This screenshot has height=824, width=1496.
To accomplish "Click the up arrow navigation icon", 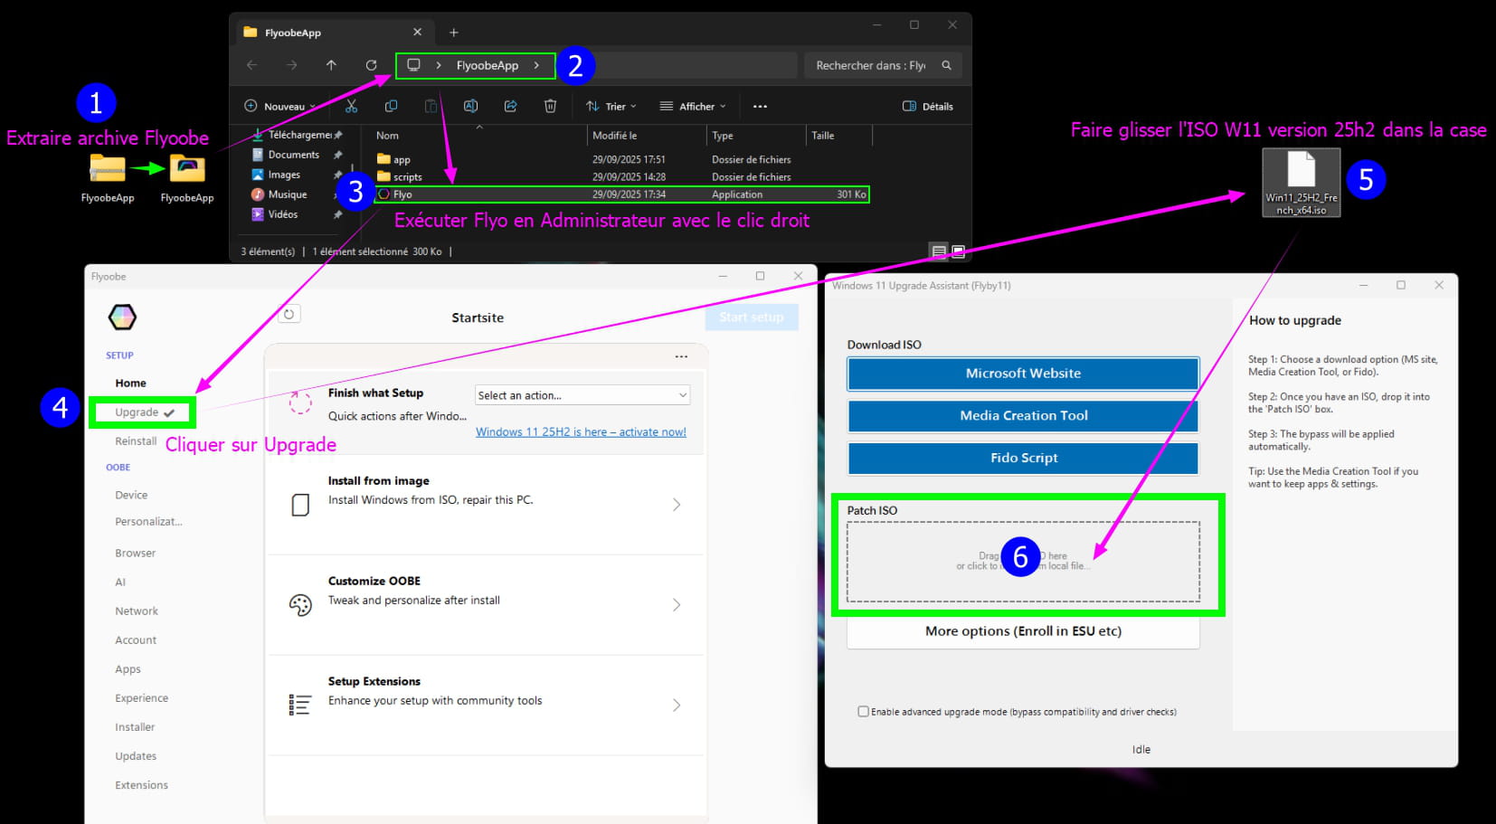I will (331, 65).
